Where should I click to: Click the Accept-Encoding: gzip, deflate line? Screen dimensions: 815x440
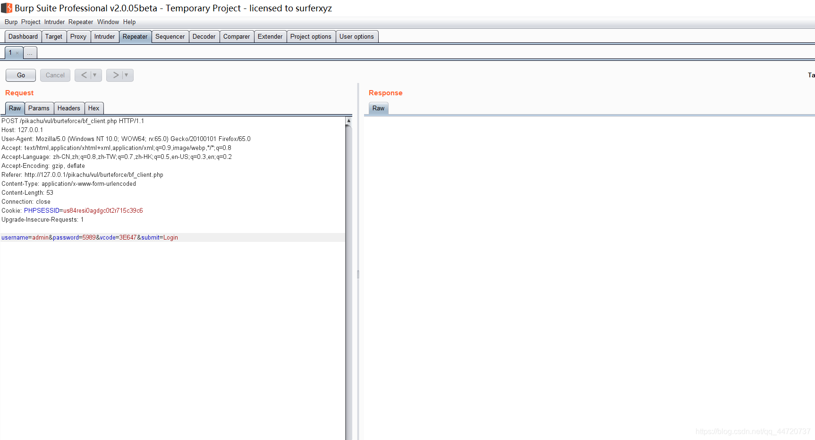[43, 166]
